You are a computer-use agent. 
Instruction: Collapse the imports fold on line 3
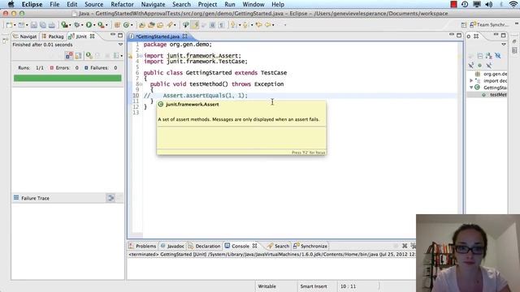[141, 56]
